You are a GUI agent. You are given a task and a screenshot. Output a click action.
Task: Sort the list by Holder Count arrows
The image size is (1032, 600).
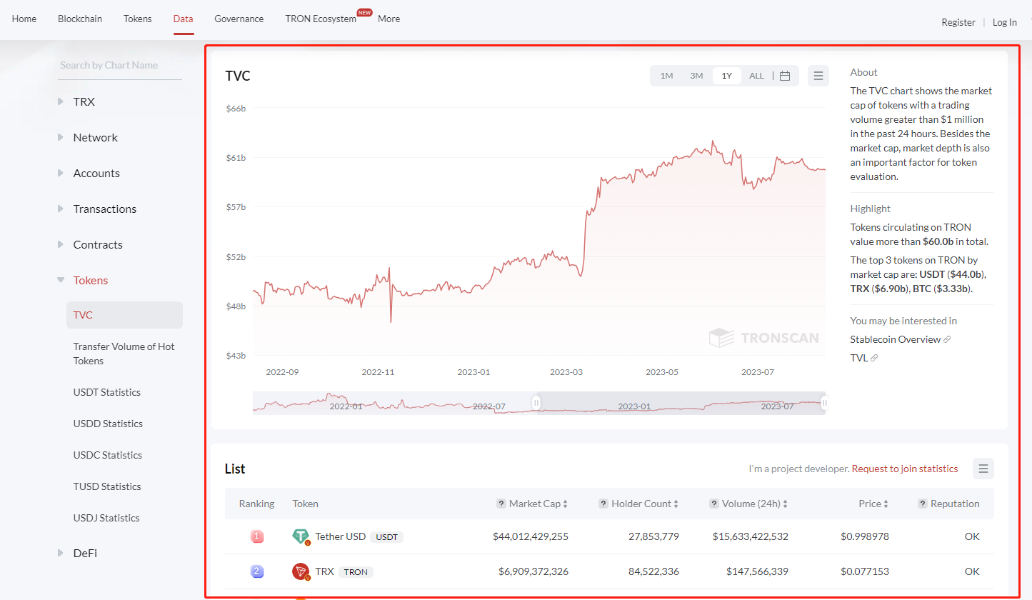click(x=676, y=504)
